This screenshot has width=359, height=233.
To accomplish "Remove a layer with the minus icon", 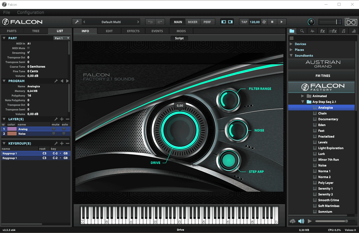I will pos(68,119).
